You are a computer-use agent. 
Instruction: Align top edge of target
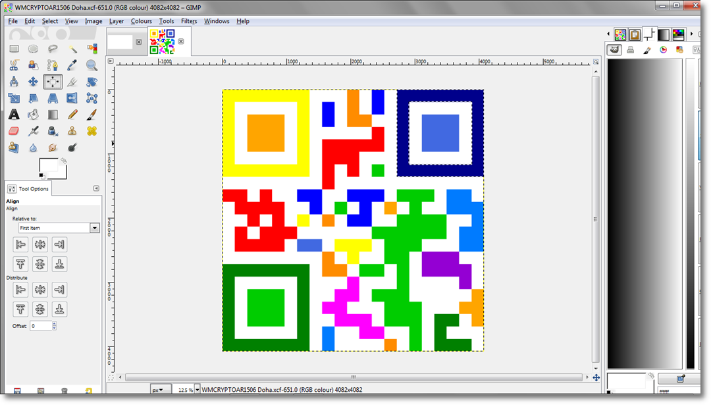tap(20, 264)
